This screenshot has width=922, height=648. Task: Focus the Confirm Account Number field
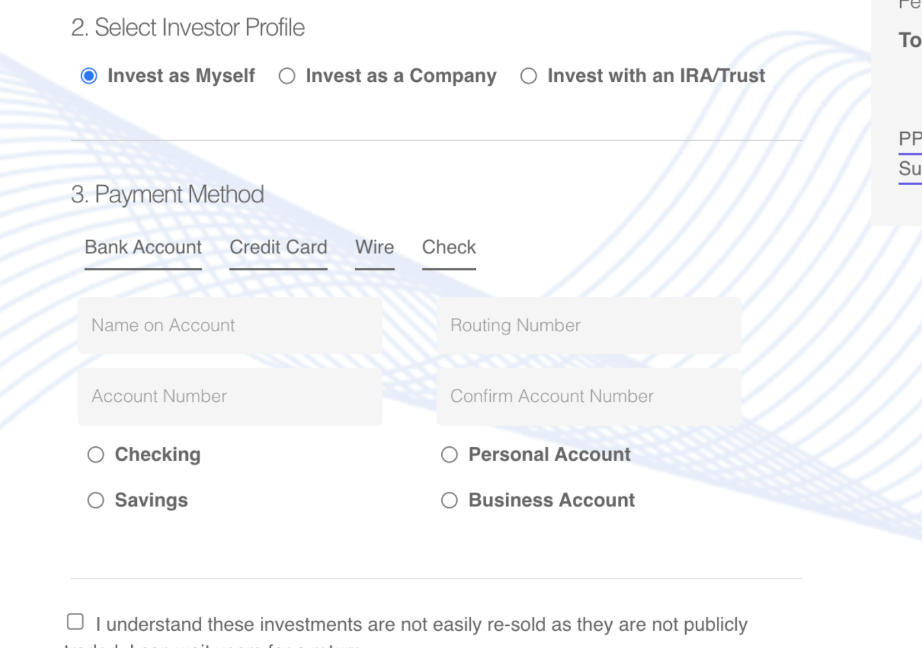589,397
